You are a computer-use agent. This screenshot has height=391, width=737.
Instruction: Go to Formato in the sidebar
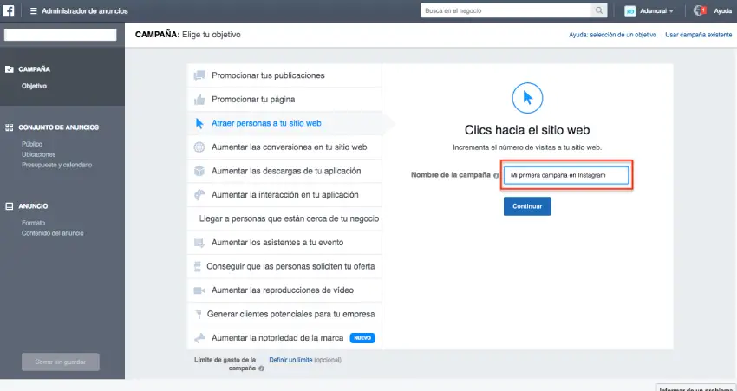point(33,223)
